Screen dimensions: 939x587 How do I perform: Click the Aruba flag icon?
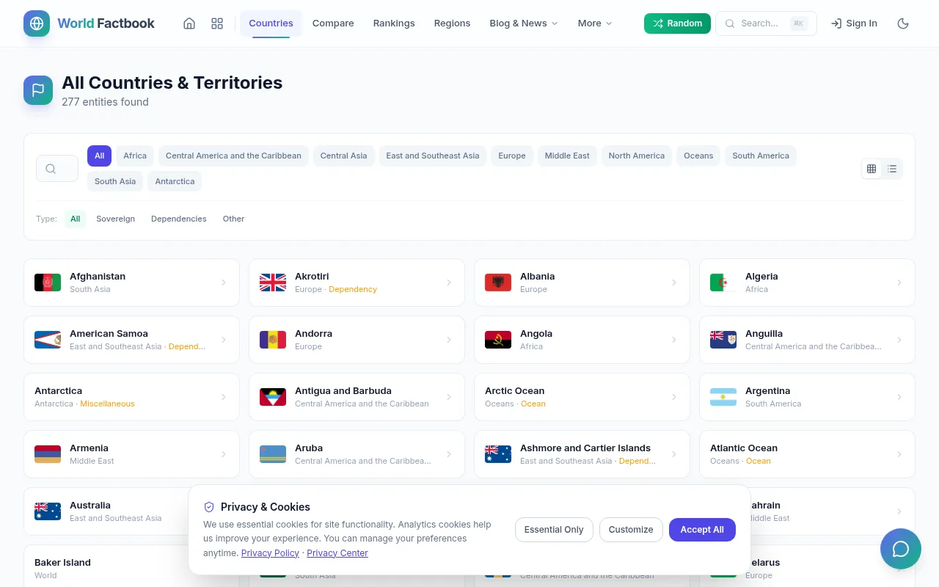click(x=273, y=454)
